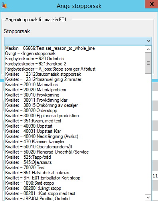Choose Färgbyteskoder – 920:Orderbrist
The width and height of the screenshot is (158, 201).
(x=75, y=59)
